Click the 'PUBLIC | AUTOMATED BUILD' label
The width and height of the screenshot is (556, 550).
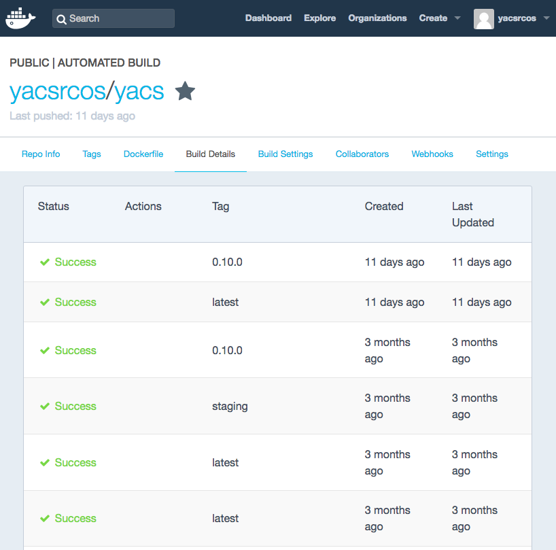pos(85,63)
